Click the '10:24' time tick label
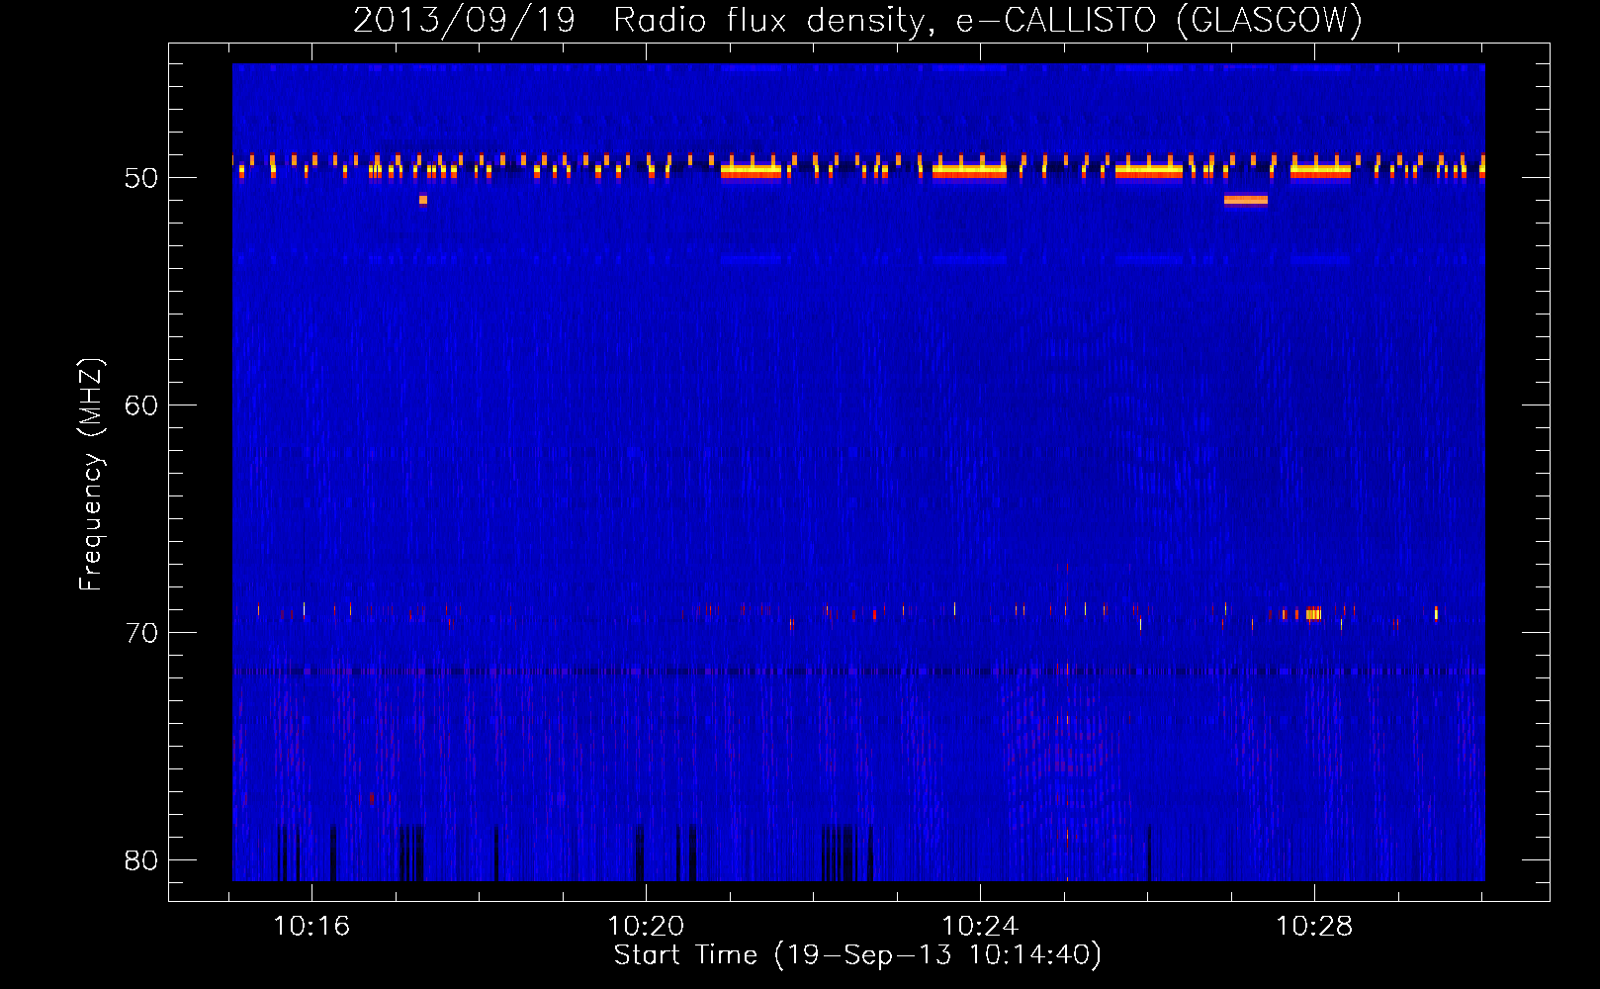 click(x=980, y=927)
